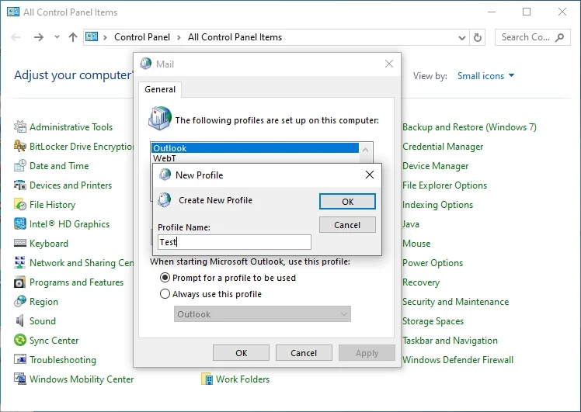Open Storage Spaces link

[x=433, y=321]
